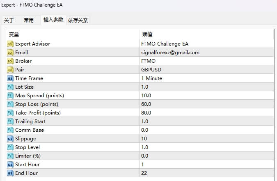277x181 pixels.
Task: Edit the Slippage value 10
Action: 144,139
